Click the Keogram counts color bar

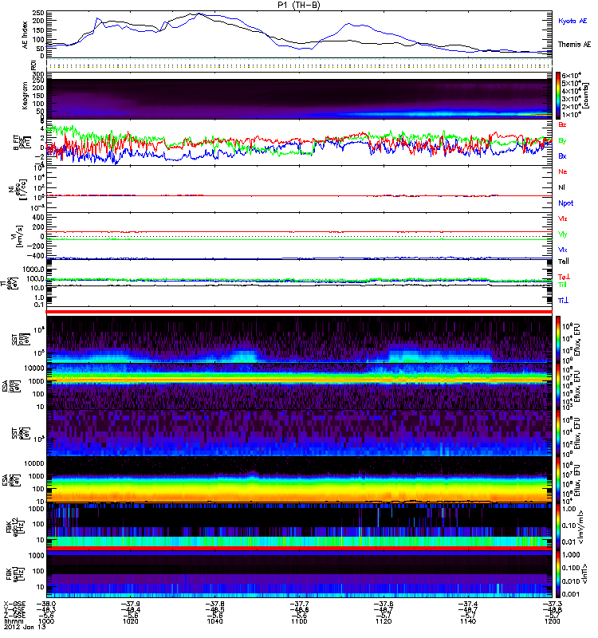558,95
